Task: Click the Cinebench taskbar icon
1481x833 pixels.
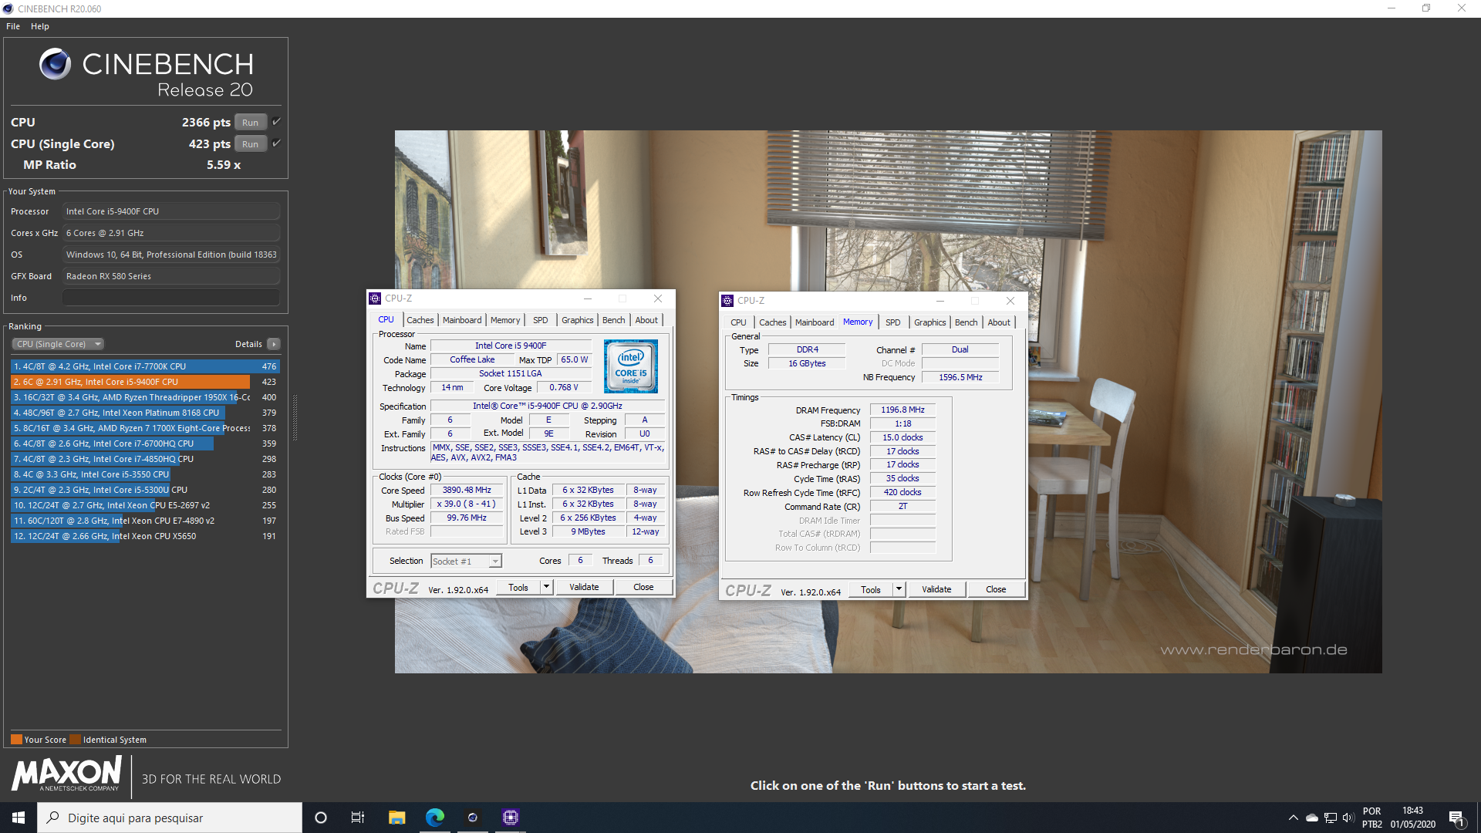Action: pos(472,818)
